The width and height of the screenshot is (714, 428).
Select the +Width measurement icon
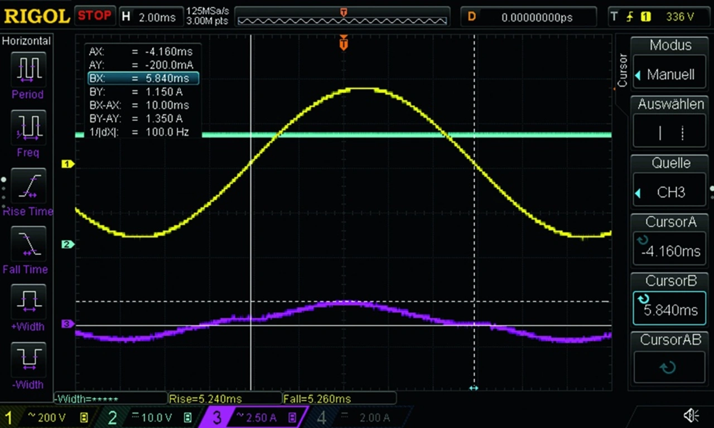coord(27,301)
